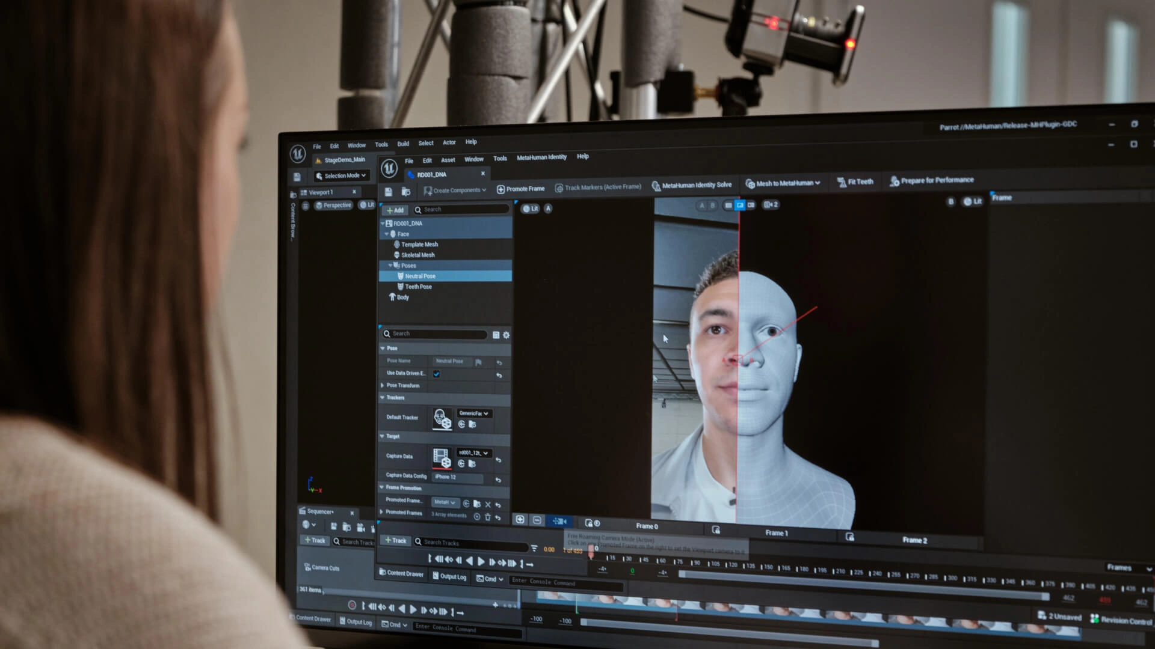Click the lock camera icon left of Frame 0
This screenshot has height=649, width=1155.
(x=589, y=523)
